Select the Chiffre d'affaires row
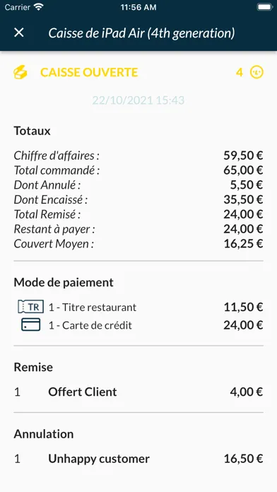The image size is (277, 492). click(x=138, y=156)
